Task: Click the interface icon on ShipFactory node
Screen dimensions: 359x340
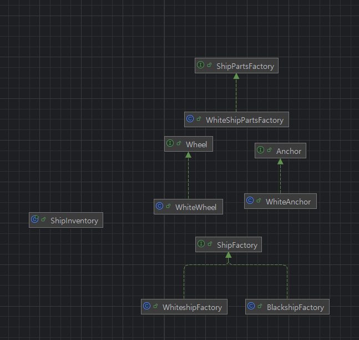Action: (201, 244)
